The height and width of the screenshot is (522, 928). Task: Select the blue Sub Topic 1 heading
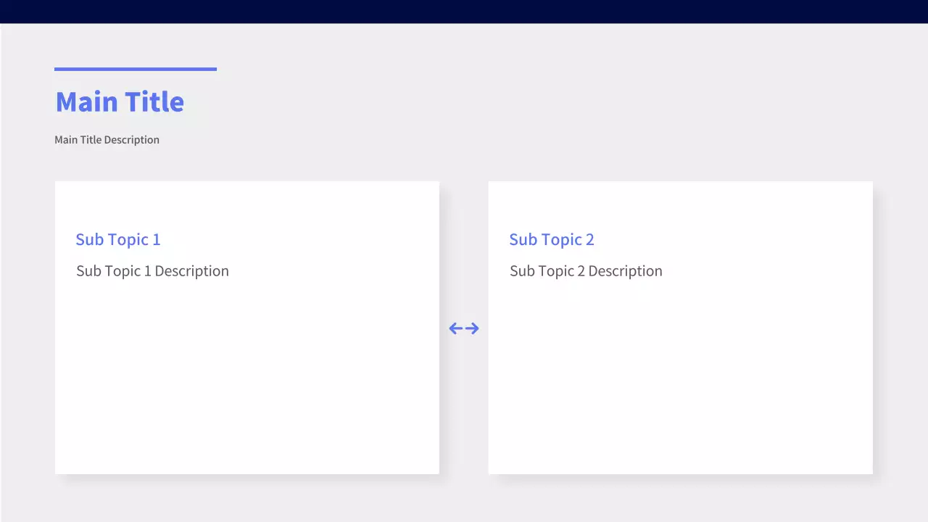(x=117, y=239)
